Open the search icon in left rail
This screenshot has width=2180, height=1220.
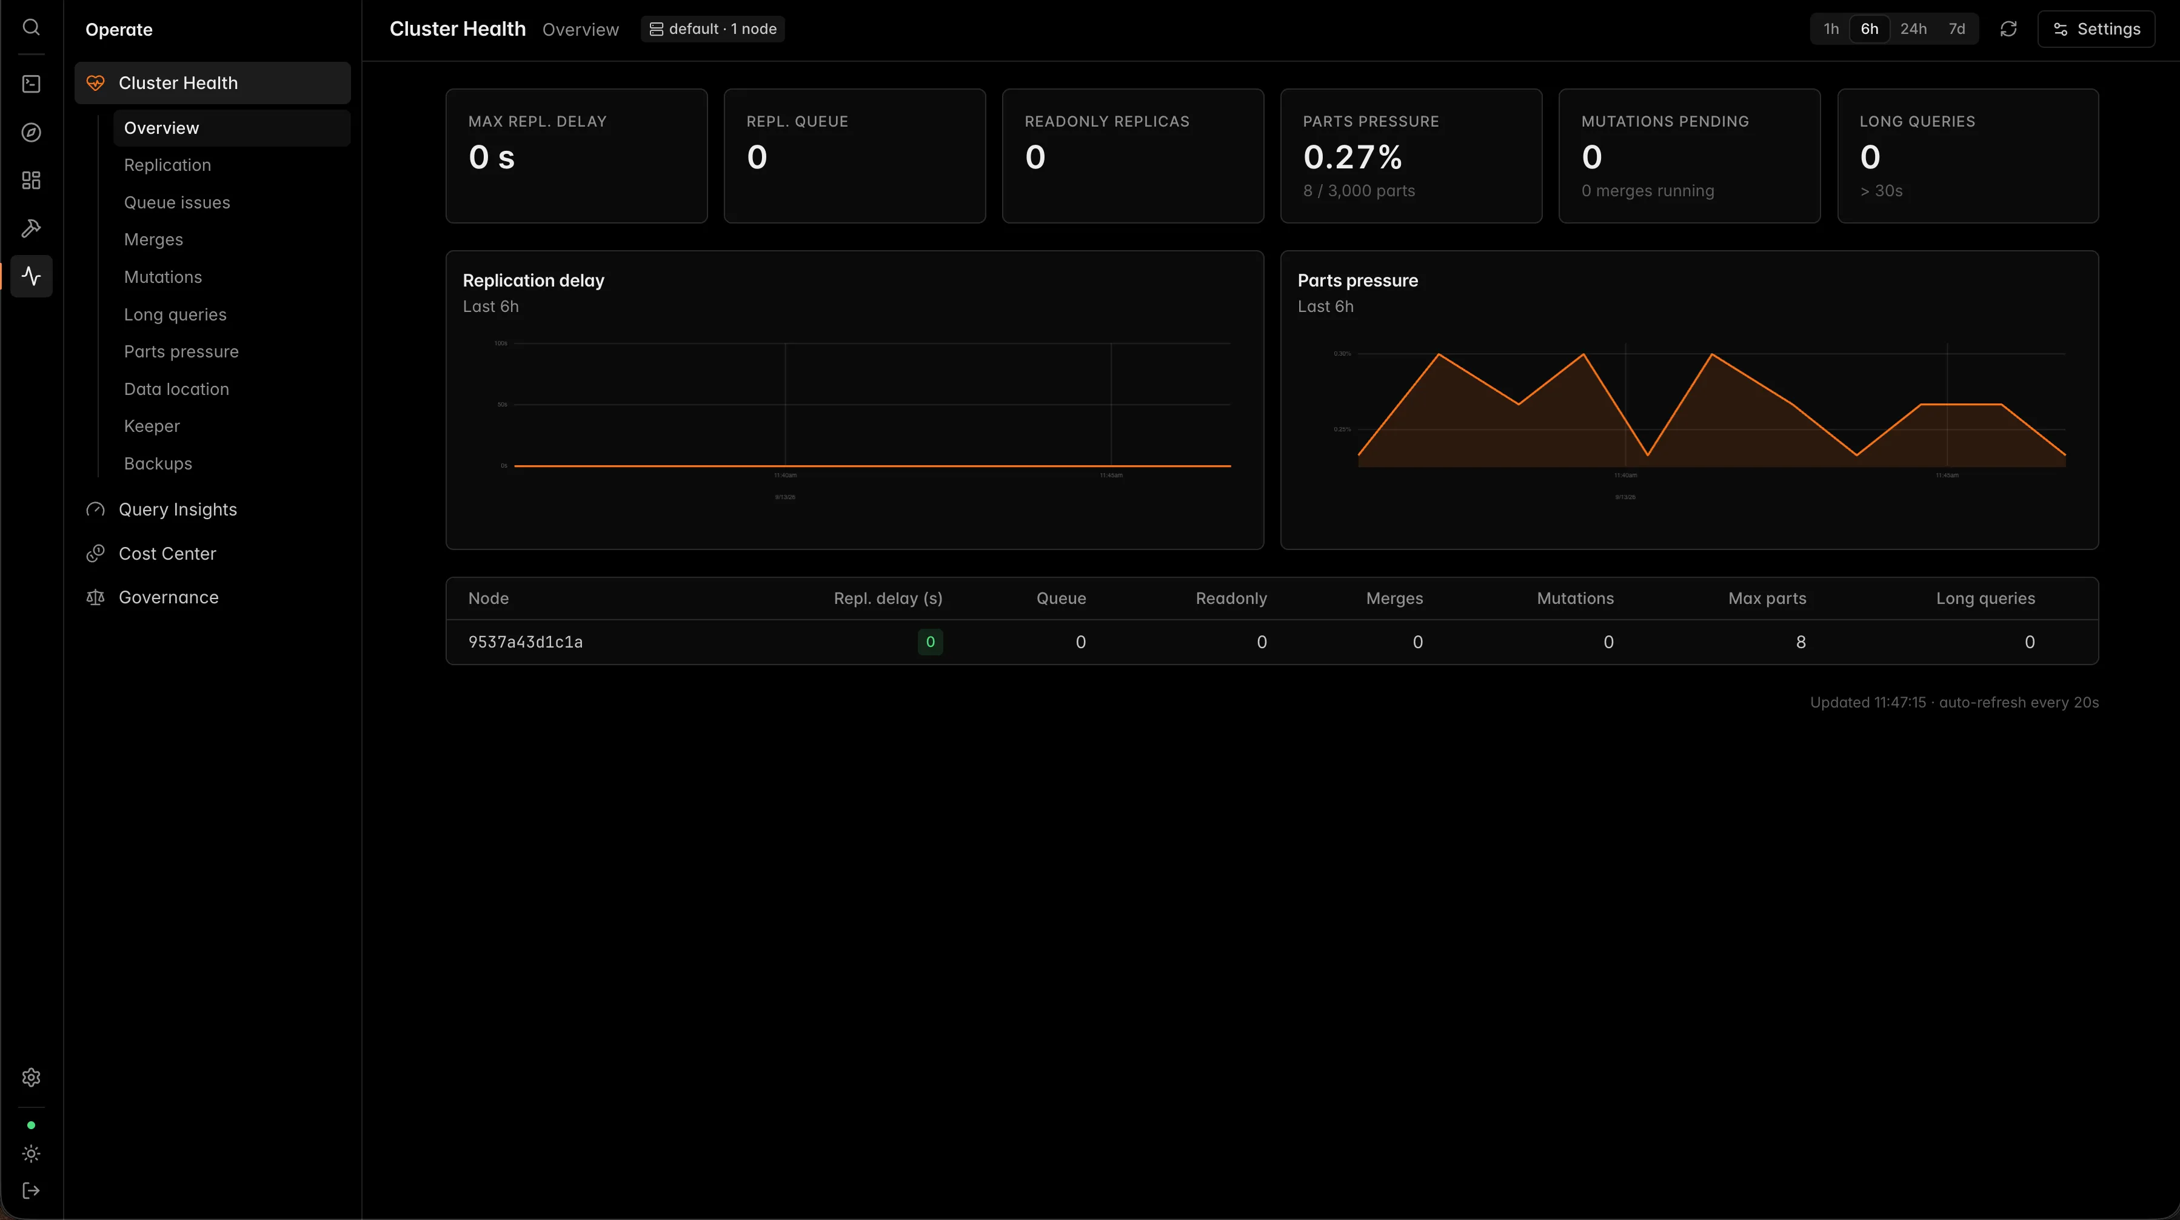[x=32, y=27]
